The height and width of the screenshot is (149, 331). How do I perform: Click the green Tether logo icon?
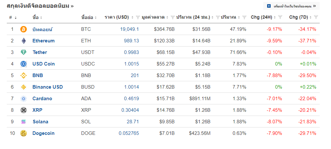click(24, 52)
